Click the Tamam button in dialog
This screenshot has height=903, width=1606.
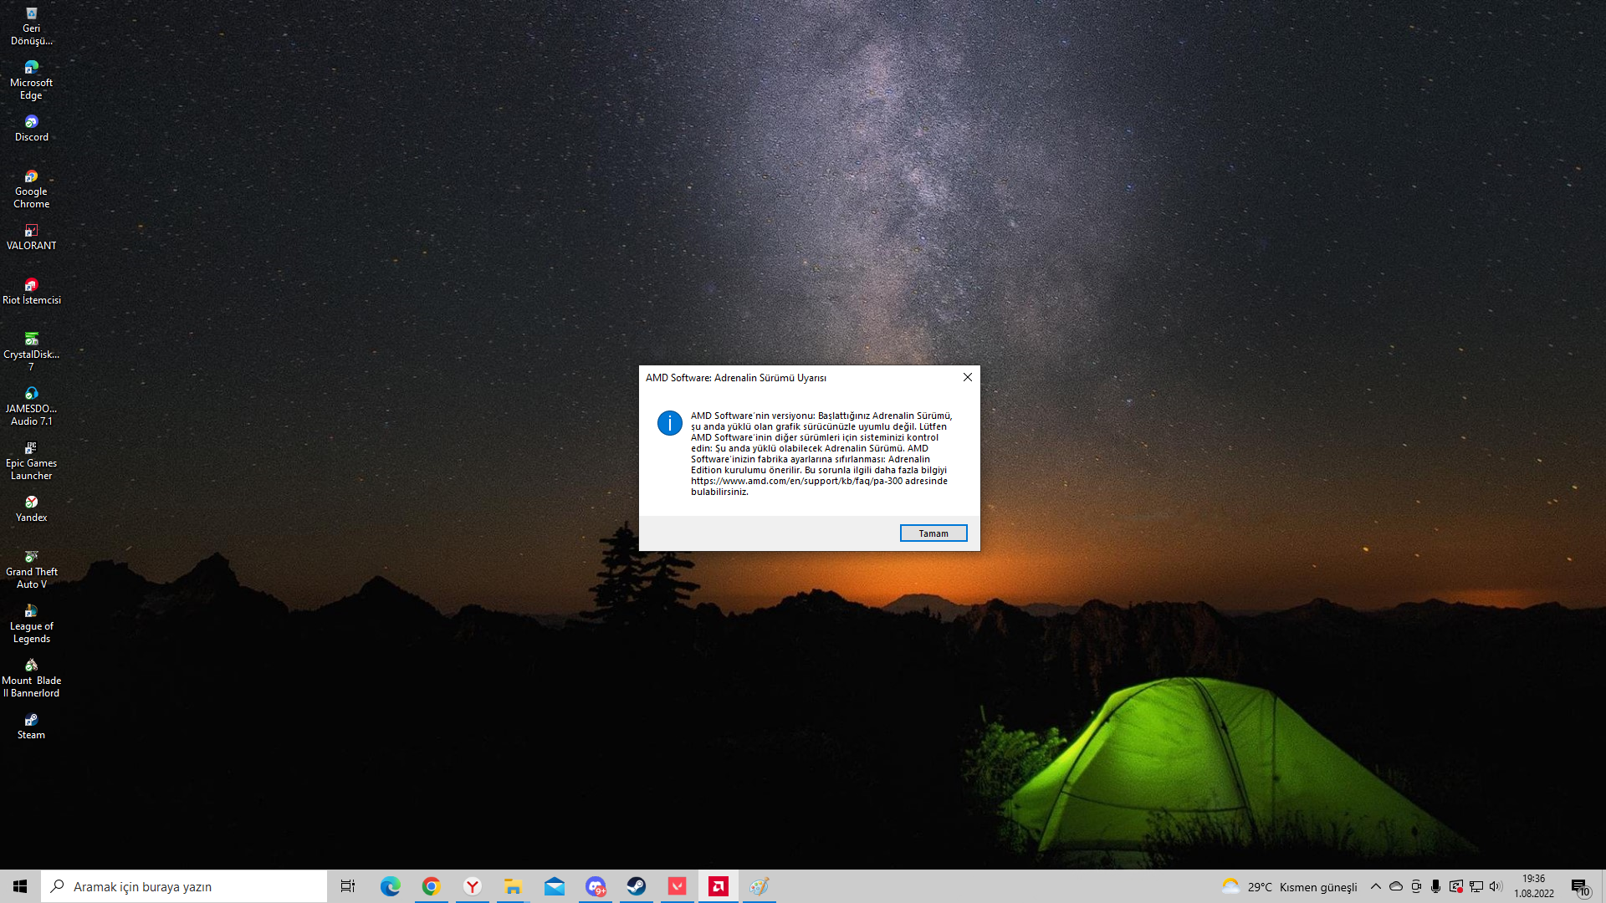pos(933,533)
